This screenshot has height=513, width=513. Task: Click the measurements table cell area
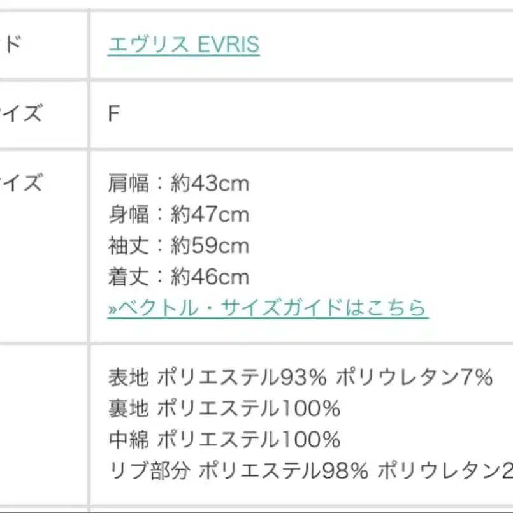click(x=300, y=245)
